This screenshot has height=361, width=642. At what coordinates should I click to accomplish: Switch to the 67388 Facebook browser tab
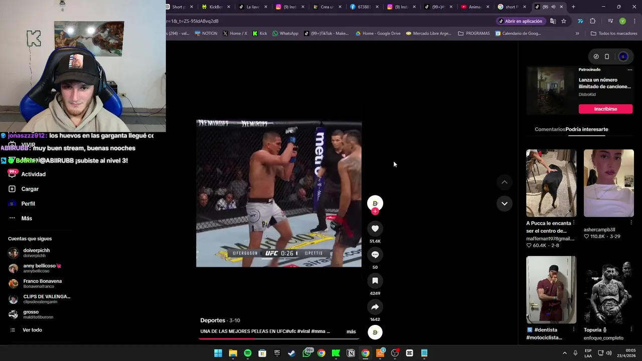click(364, 7)
